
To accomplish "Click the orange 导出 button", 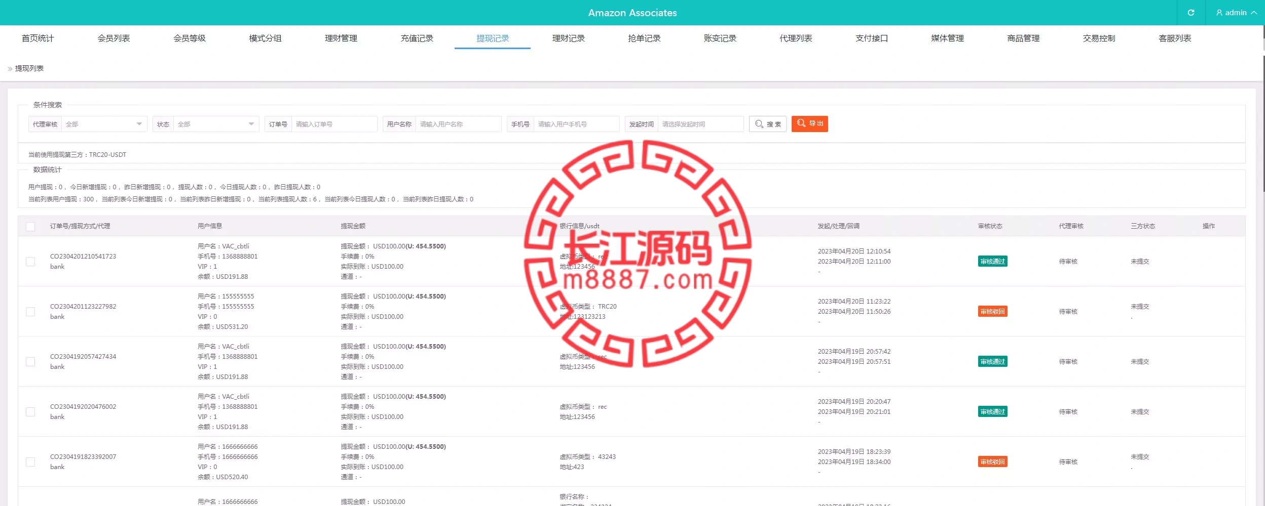I will 809,124.
